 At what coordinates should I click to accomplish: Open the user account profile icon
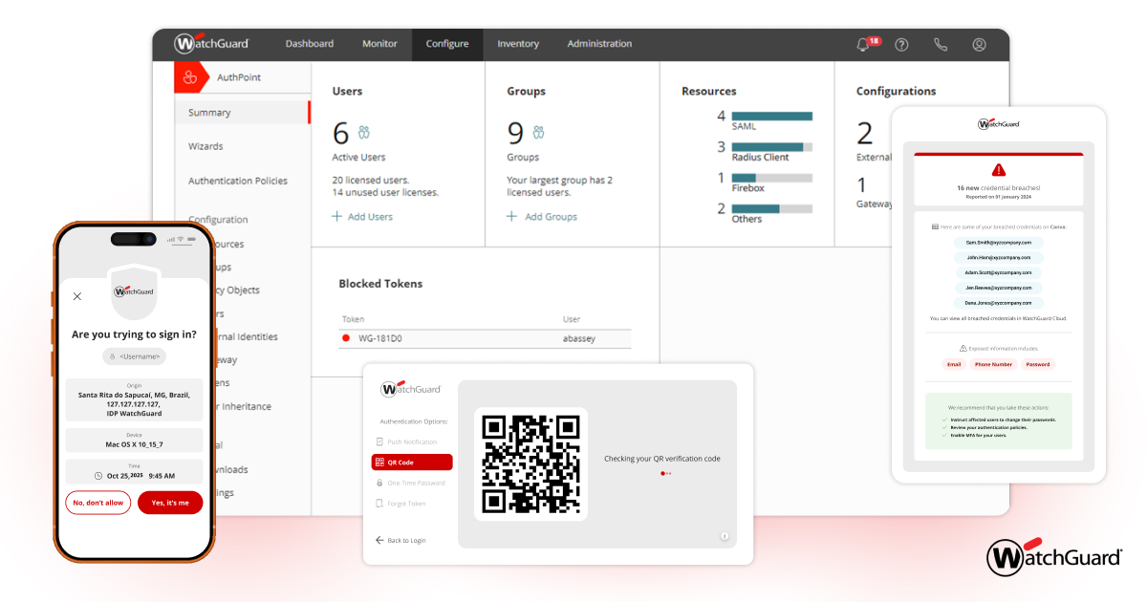[x=979, y=44]
